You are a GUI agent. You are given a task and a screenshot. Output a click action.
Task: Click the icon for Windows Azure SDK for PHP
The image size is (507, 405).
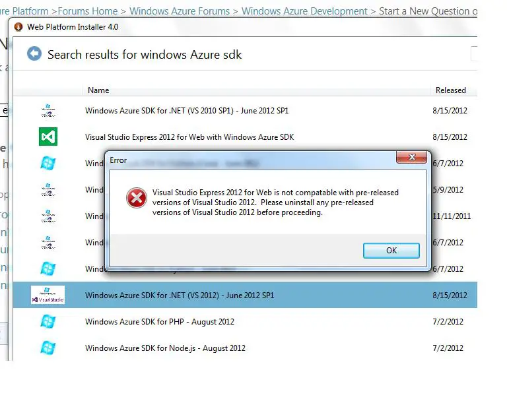[x=48, y=321]
